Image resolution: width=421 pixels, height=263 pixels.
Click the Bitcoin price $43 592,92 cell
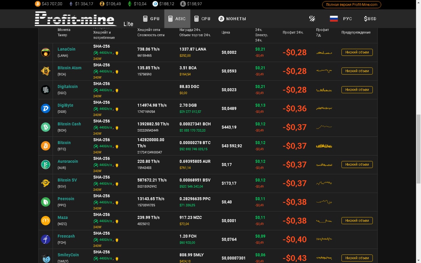click(x=232, y=146)
